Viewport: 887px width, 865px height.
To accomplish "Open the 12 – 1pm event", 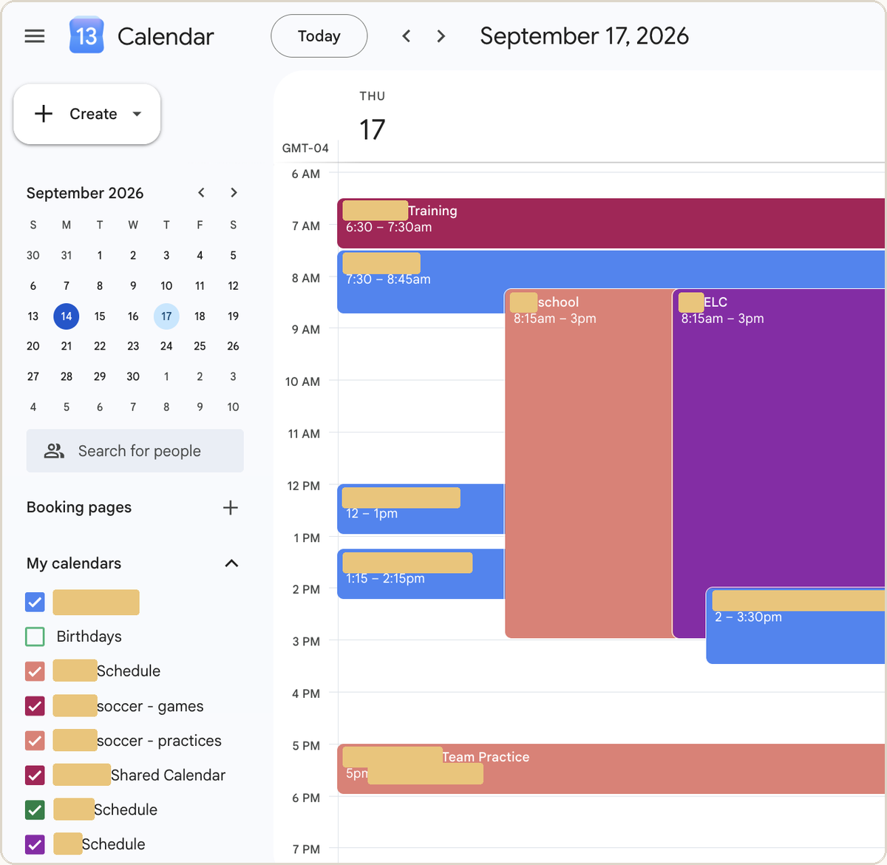I will [421, 509].
